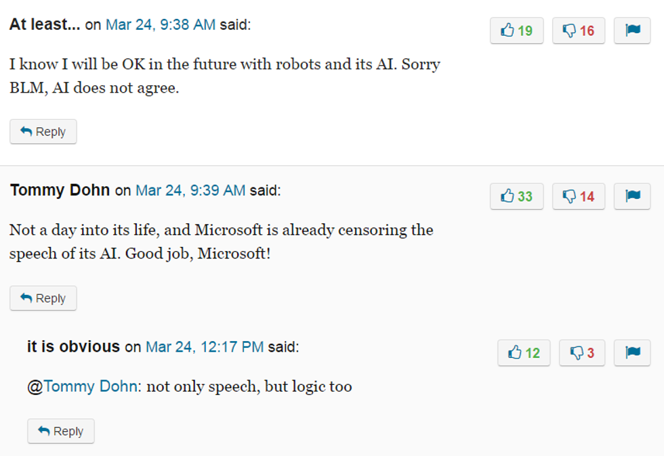Reply to the "At least..." comment
This screenshot has height=456, width=664.
(x=43, y=132)
